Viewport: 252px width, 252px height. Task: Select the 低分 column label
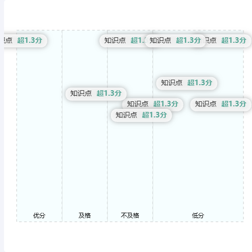click(198, 215)
